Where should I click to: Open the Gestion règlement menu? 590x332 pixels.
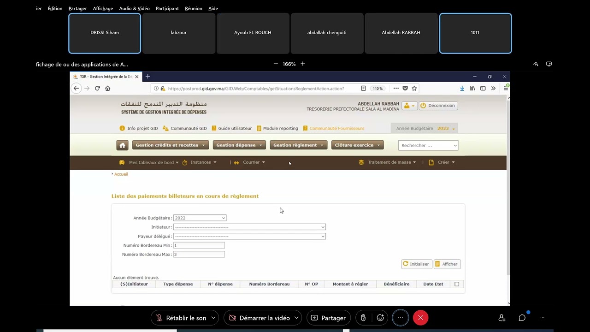[299, 145]
